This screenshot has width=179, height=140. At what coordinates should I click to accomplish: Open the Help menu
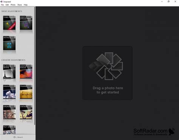click(26, 5)
